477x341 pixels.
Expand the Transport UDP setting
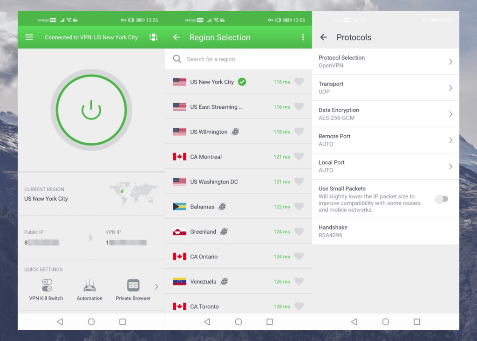point(386,88)
